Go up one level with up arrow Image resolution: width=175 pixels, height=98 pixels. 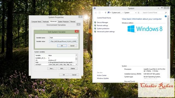[x=105, y=13]
